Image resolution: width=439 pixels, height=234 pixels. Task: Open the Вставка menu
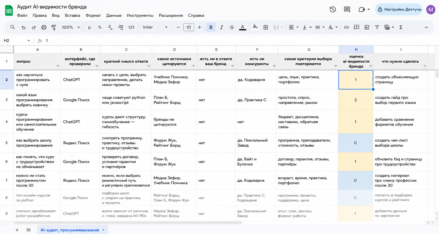pyautogui.click(x=72, y=15)
